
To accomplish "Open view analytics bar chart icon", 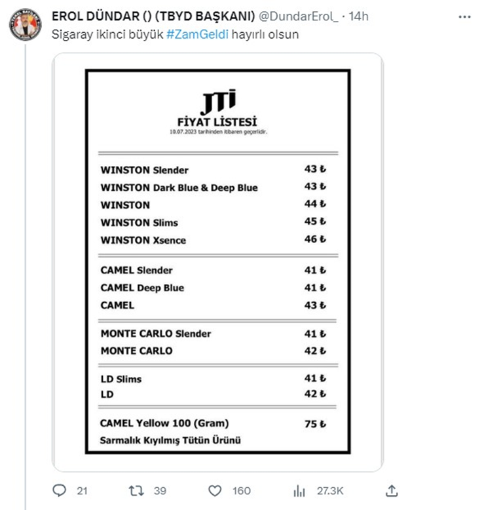I will click(299, 490).
